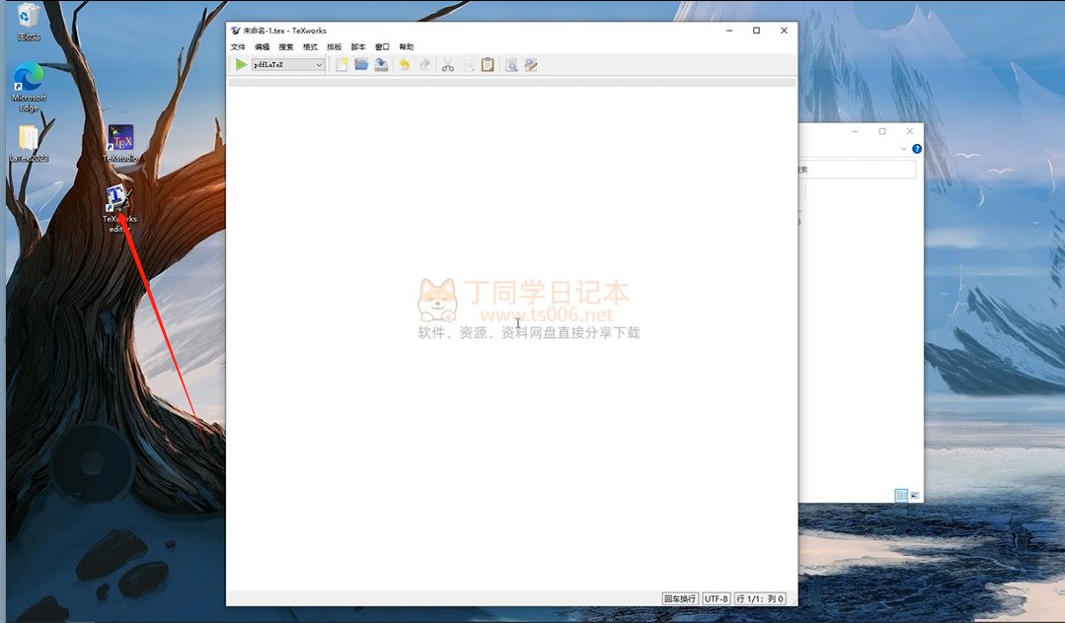Save the document with the save icon
1065x623 pixels.
click(x=381, y=64)
